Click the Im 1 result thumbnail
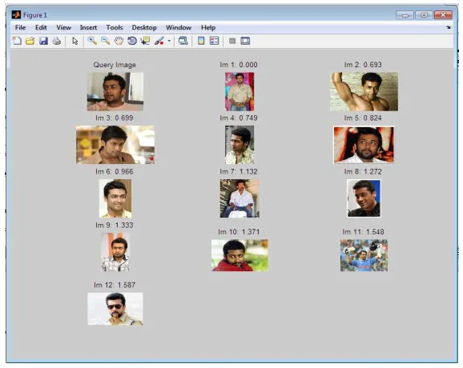This screenshot has width=463, height=368. (240, 92)
